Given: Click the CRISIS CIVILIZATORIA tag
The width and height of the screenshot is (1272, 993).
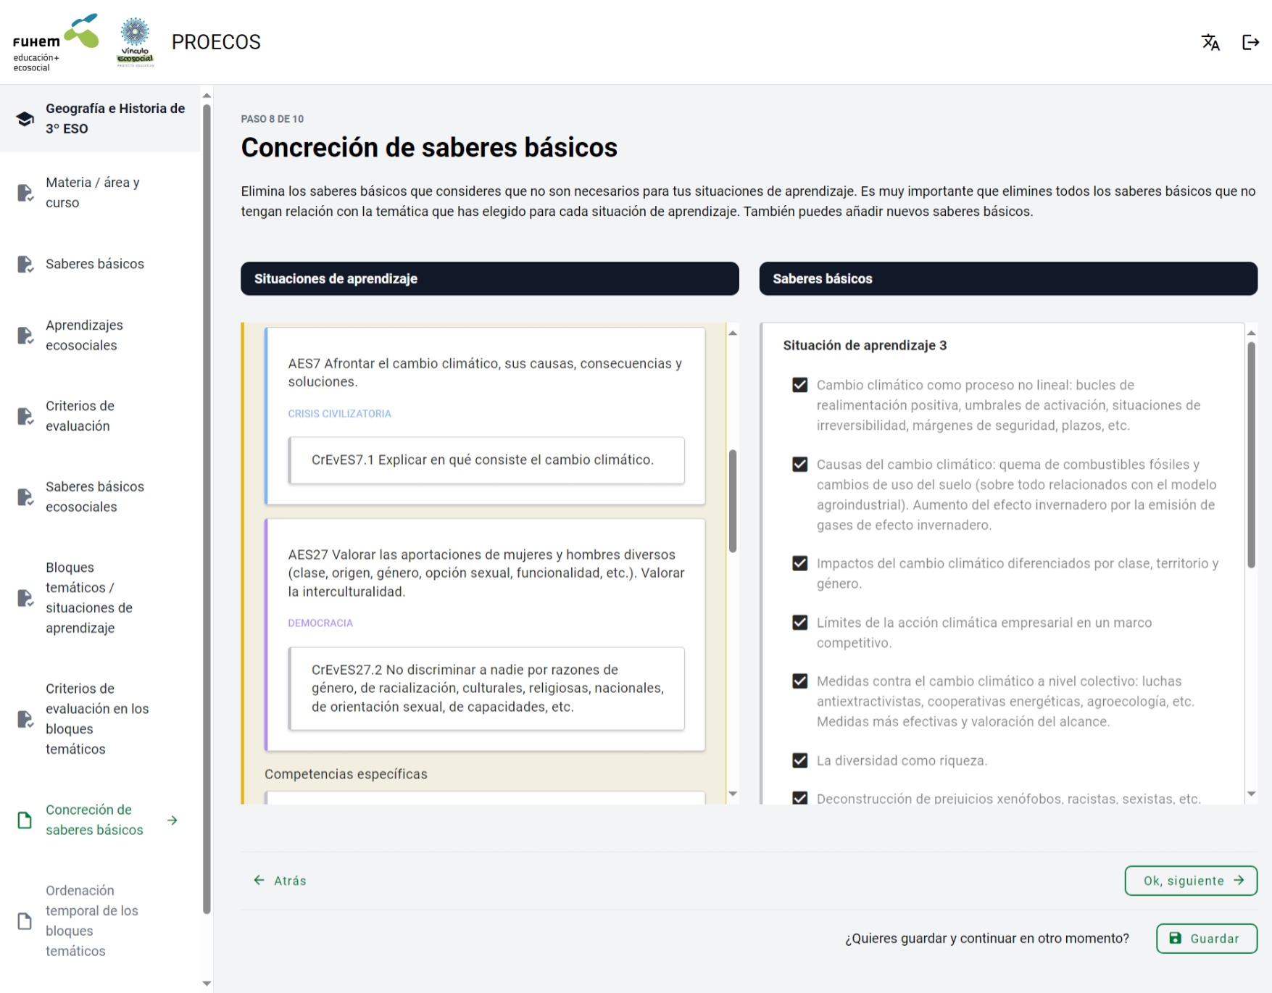Looking at the screenshot, I should point(339,413).
